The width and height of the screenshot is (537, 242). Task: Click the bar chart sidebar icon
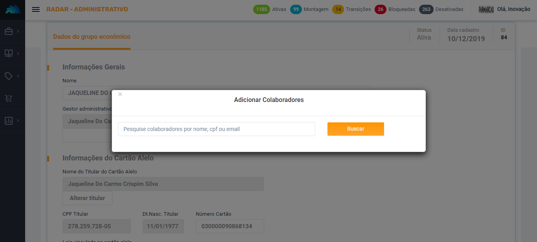[x=9, y=121]
